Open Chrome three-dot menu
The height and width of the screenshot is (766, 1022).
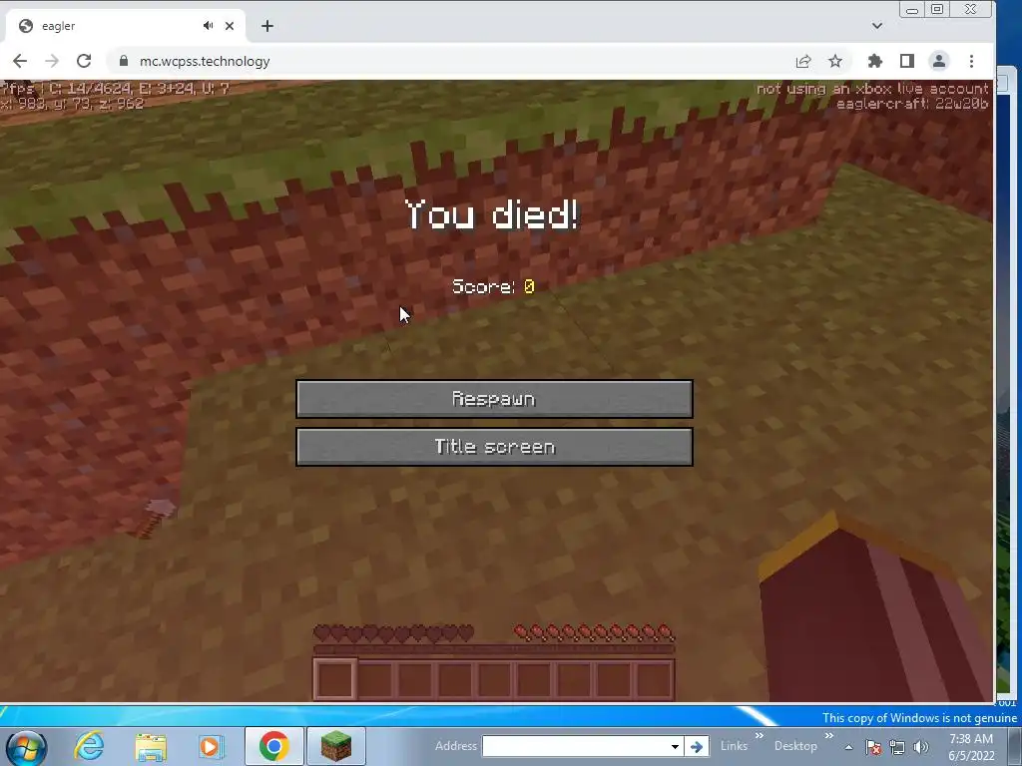tap(971, 61)
